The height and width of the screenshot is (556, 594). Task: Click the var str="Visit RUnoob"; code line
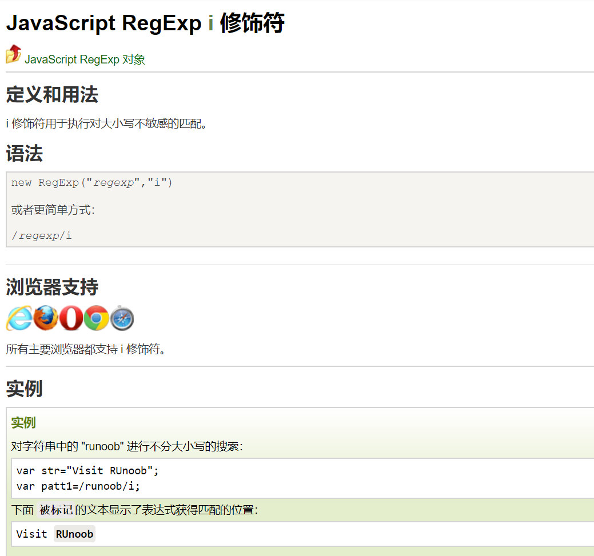click(87, 470)
